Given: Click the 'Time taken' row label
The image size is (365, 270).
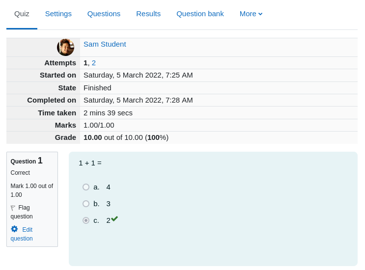Looking at the screenshot, I should point(57,113).
